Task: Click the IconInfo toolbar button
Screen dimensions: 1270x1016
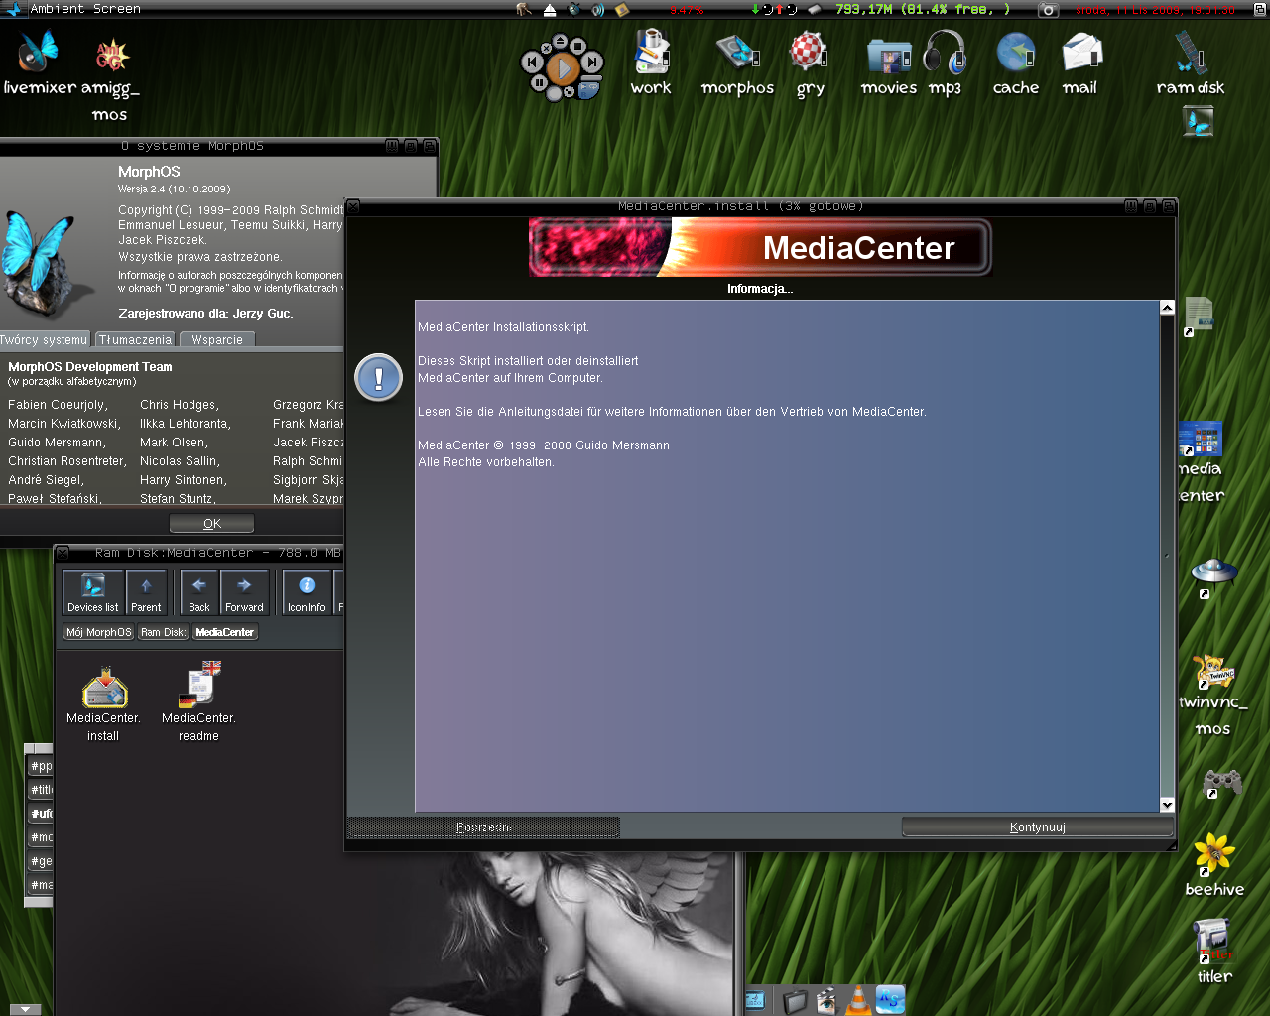Action: pyautogui.click(x=307, y=592)
